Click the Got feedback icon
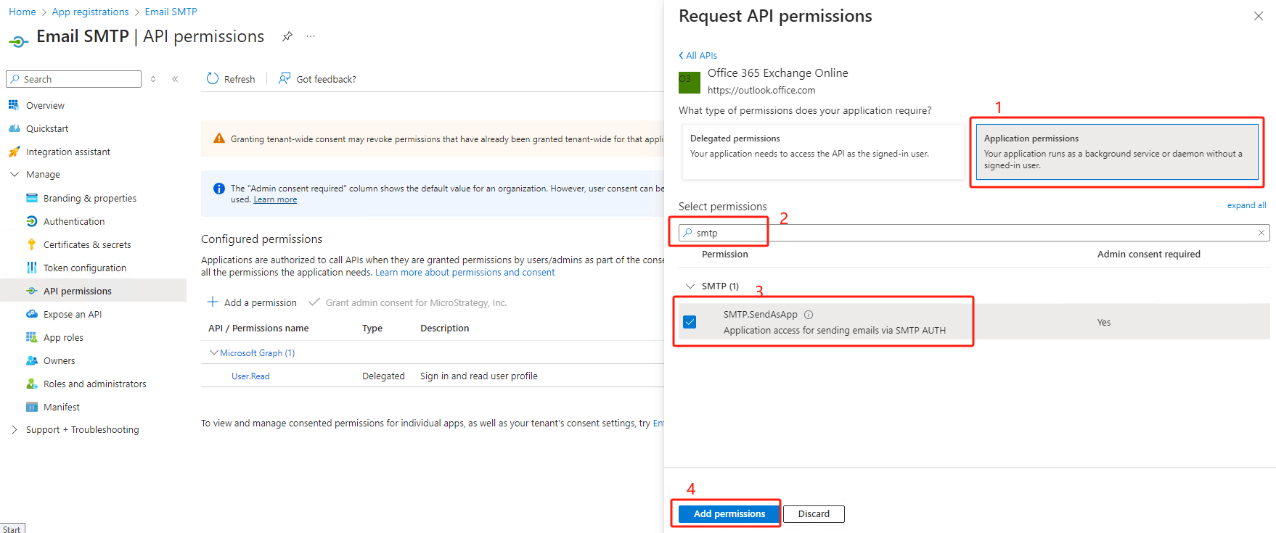1276x533 pixels. [x=285, y=79]
